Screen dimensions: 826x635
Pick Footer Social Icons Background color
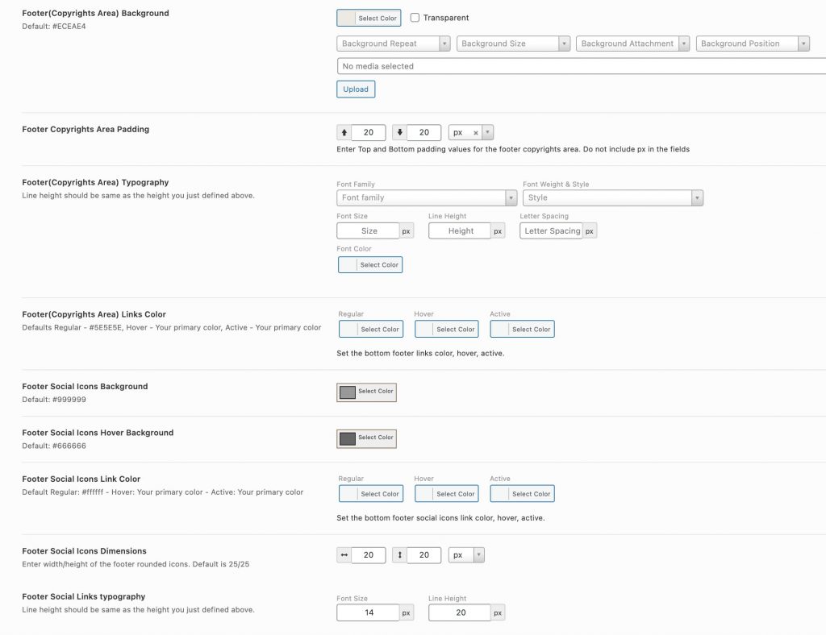click(x=367, y=392)
